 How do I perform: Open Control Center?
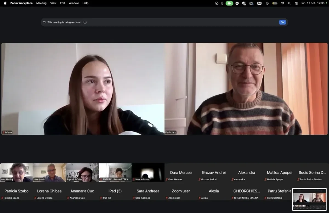(296, 3)
